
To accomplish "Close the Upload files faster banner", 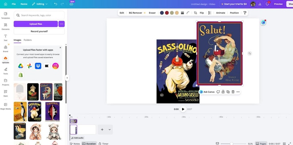I will 60,48.
